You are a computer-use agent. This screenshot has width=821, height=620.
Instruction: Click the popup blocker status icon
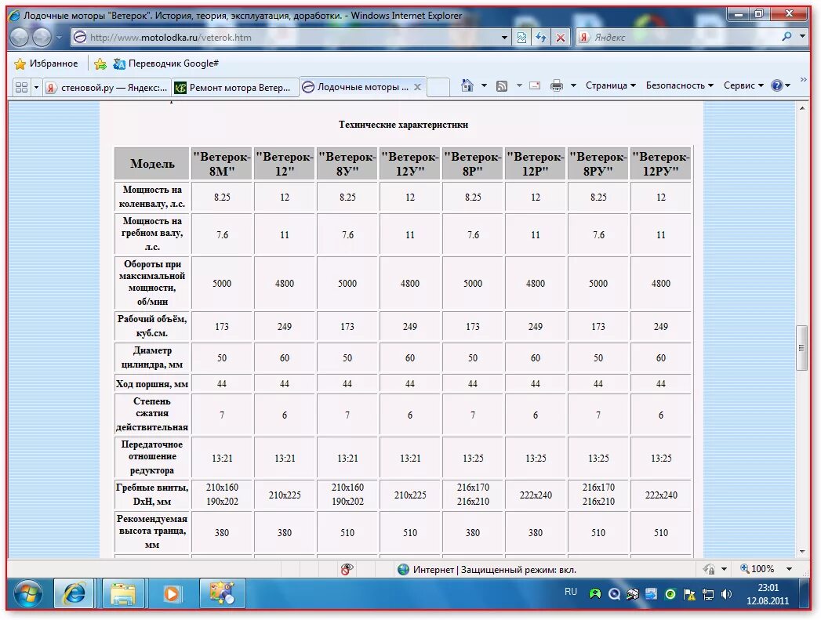[347, 569]
